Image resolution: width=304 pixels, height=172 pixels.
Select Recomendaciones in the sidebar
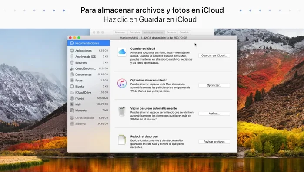[x=88, y=43]
